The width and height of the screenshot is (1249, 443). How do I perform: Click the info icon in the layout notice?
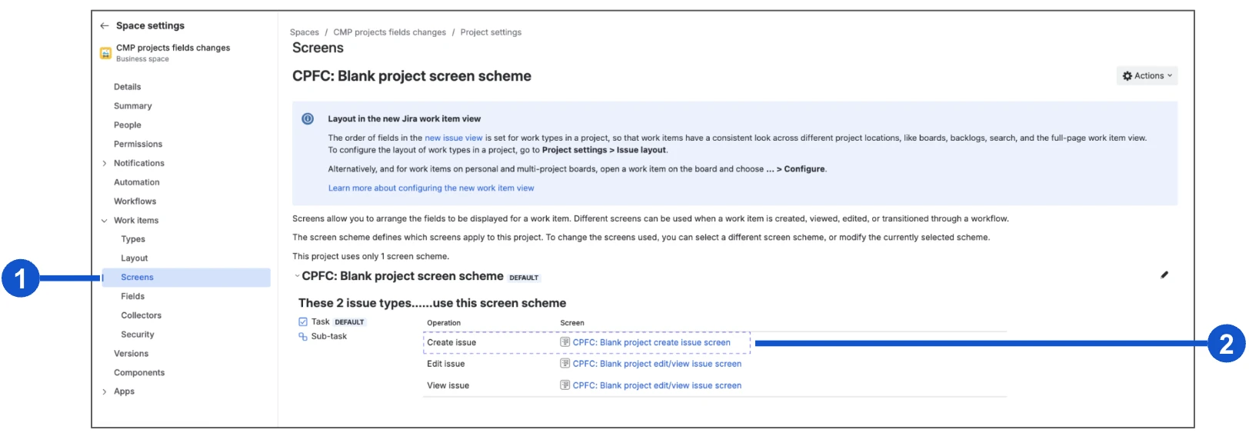click(308, 118)
